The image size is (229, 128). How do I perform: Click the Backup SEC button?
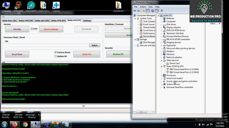click(x=118, y=54)
